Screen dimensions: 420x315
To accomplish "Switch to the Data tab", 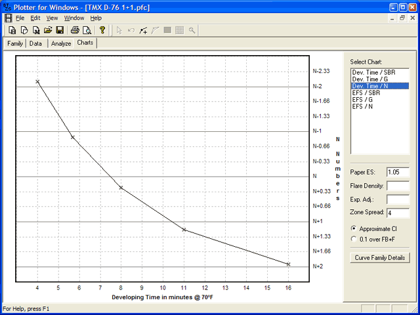I will click(35, 43).
